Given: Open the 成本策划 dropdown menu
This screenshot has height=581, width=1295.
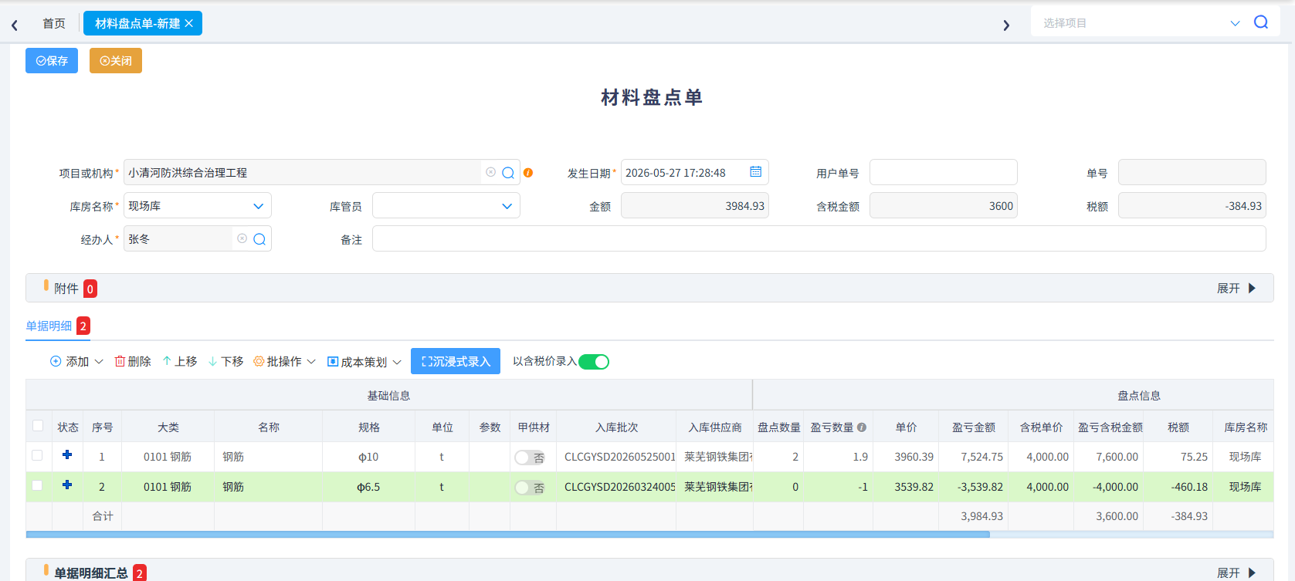Looking at the screenshot, I should coord(364,362).
